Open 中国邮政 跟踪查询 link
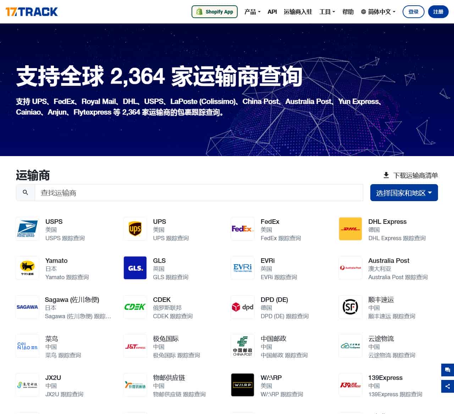Screen dimensions: 454x414 point(284,355)
